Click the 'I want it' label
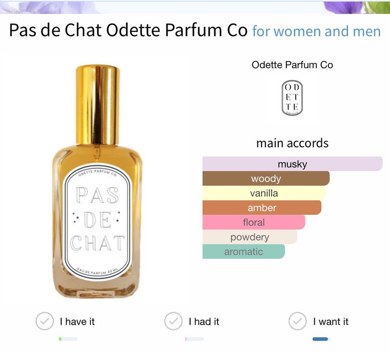The height and width of the screenshot is (353, 390). tap(331, 321)
